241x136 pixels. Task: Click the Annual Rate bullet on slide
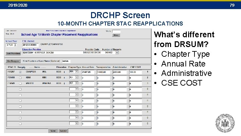tap(183, 64)
